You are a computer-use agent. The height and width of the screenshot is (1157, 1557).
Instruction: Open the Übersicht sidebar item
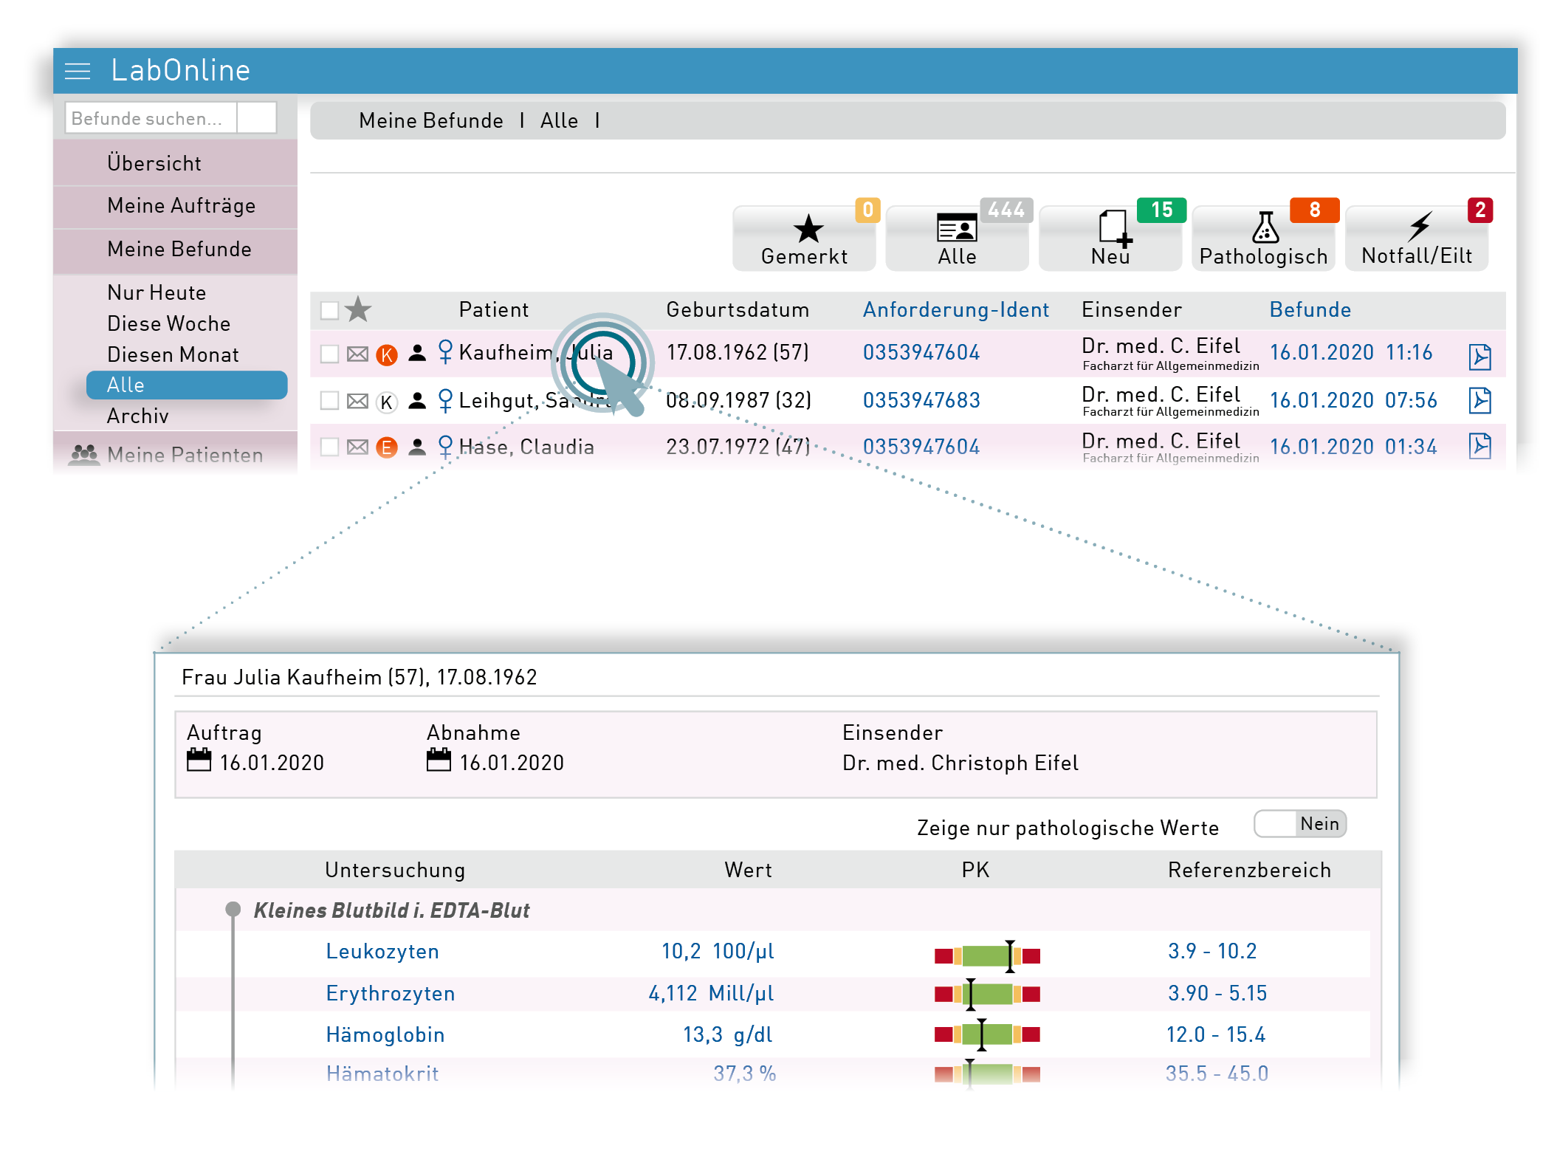(x=176, y=163)
